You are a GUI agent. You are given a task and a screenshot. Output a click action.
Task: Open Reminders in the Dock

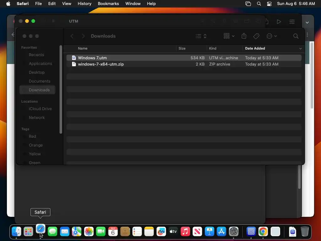(137, 232)
